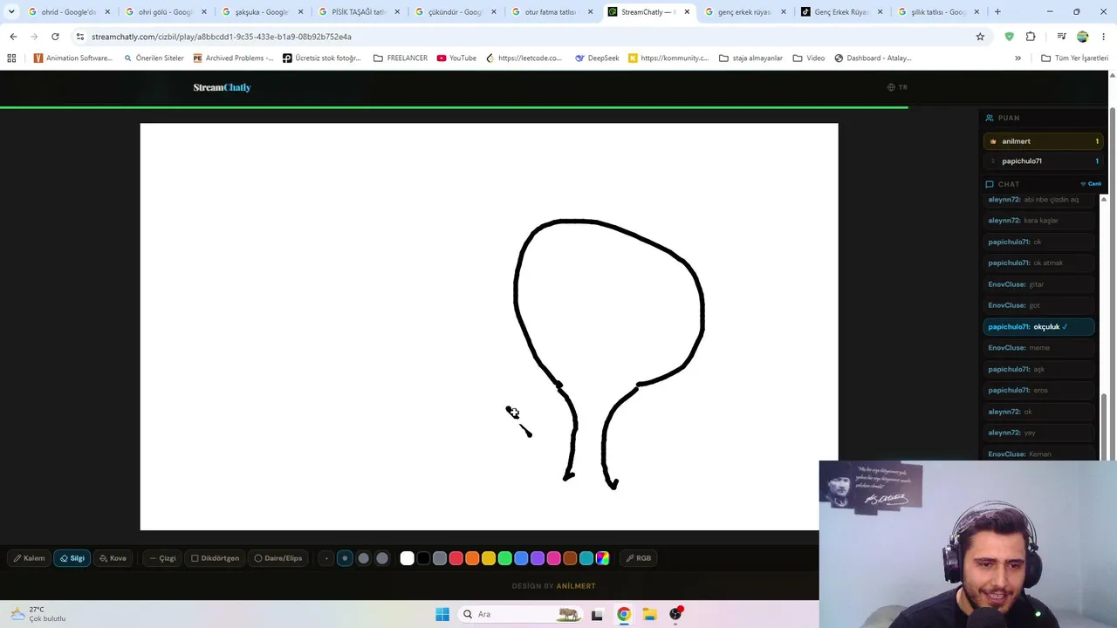This screenshot has height=628, width=1117.
Task: Switch to 'oturtma tatlısı' tab
Action: coord(552,12)
